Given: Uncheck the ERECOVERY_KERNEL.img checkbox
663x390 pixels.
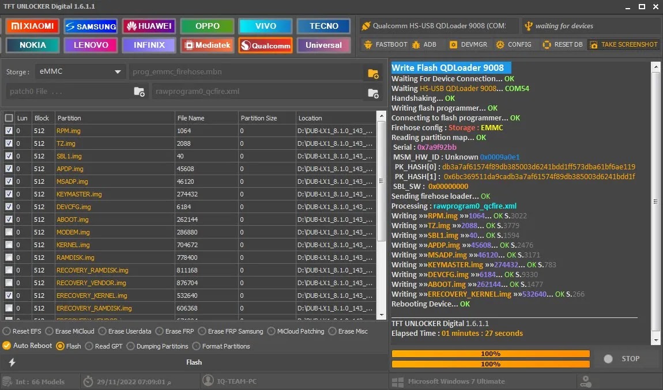Looking at the screenshot, I should click(9, 296).
